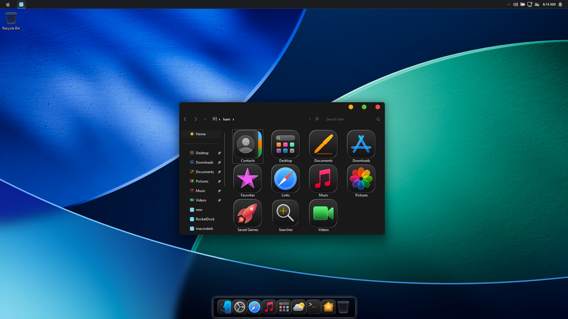The height and width of the screenshot is (319, 568).
Task: Click the crossed-out cloud tray icon
Action: (537, 5)
